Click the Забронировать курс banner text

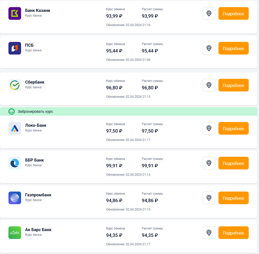coord(35,111)
